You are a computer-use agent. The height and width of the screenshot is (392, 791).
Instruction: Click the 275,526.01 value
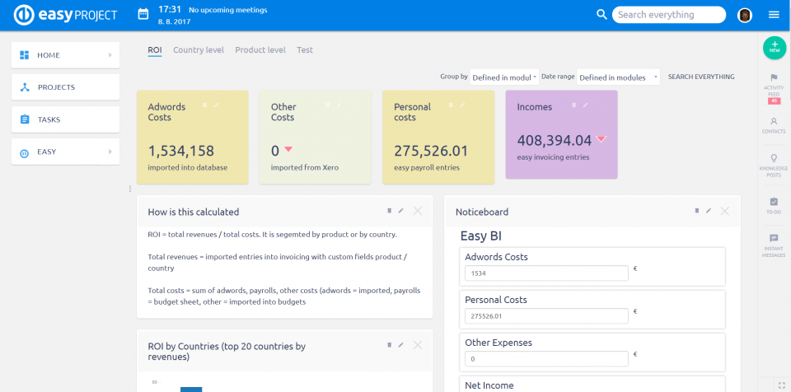431,151
